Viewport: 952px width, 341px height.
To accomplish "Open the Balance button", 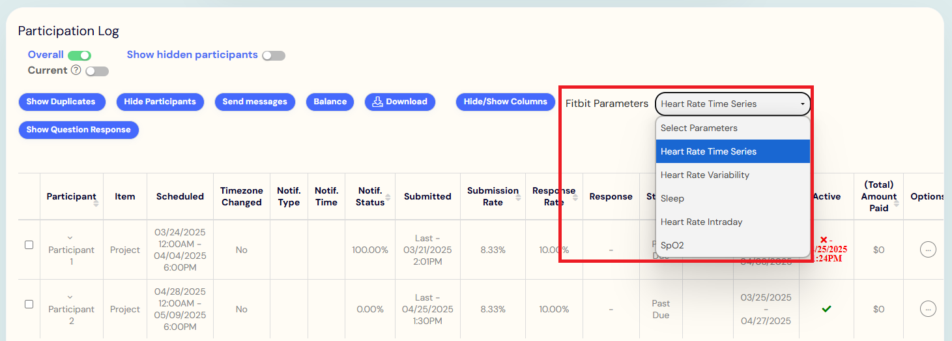I will click(330, 102).
